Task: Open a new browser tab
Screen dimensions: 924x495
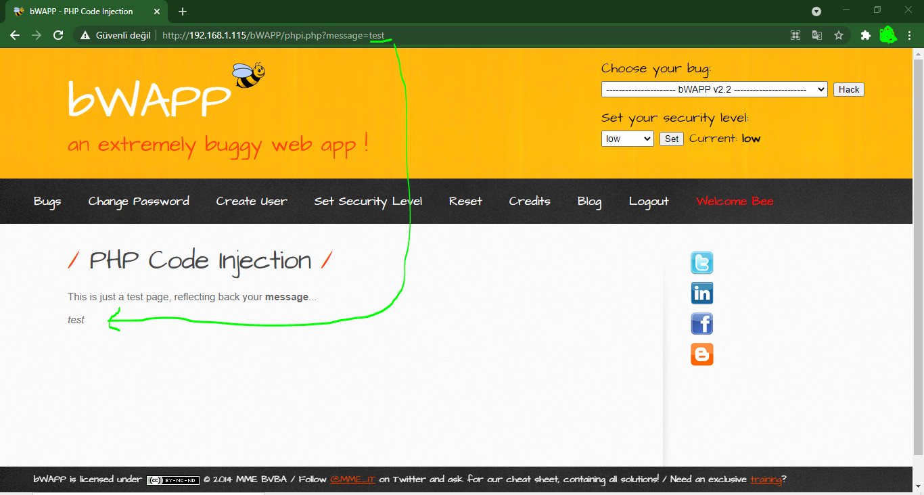Action: point(183,11)
